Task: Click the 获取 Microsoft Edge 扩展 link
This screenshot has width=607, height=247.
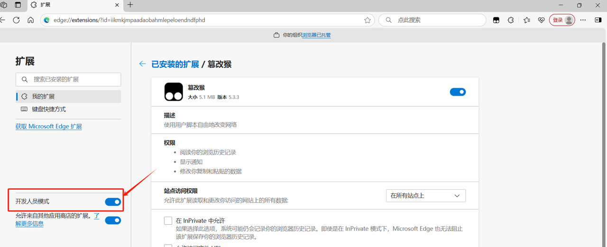Action: pos(48,127)
